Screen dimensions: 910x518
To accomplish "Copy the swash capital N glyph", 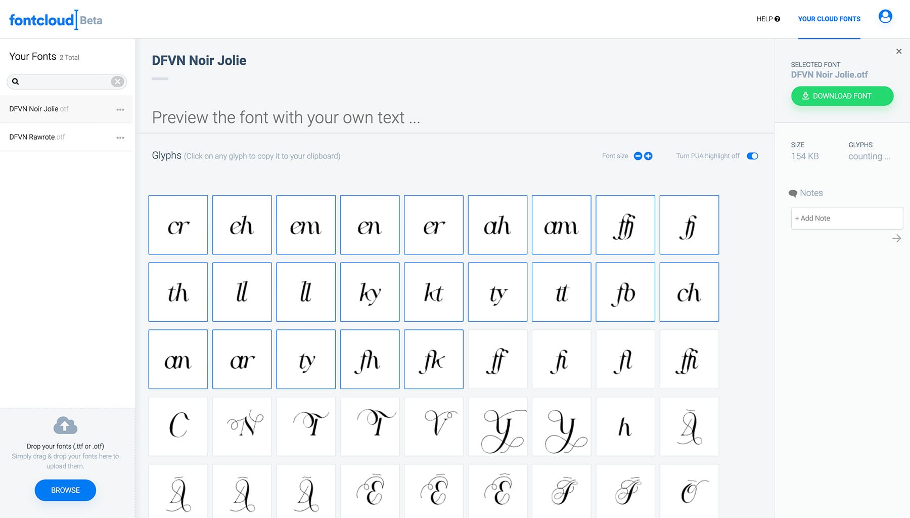I will point(242,426).
